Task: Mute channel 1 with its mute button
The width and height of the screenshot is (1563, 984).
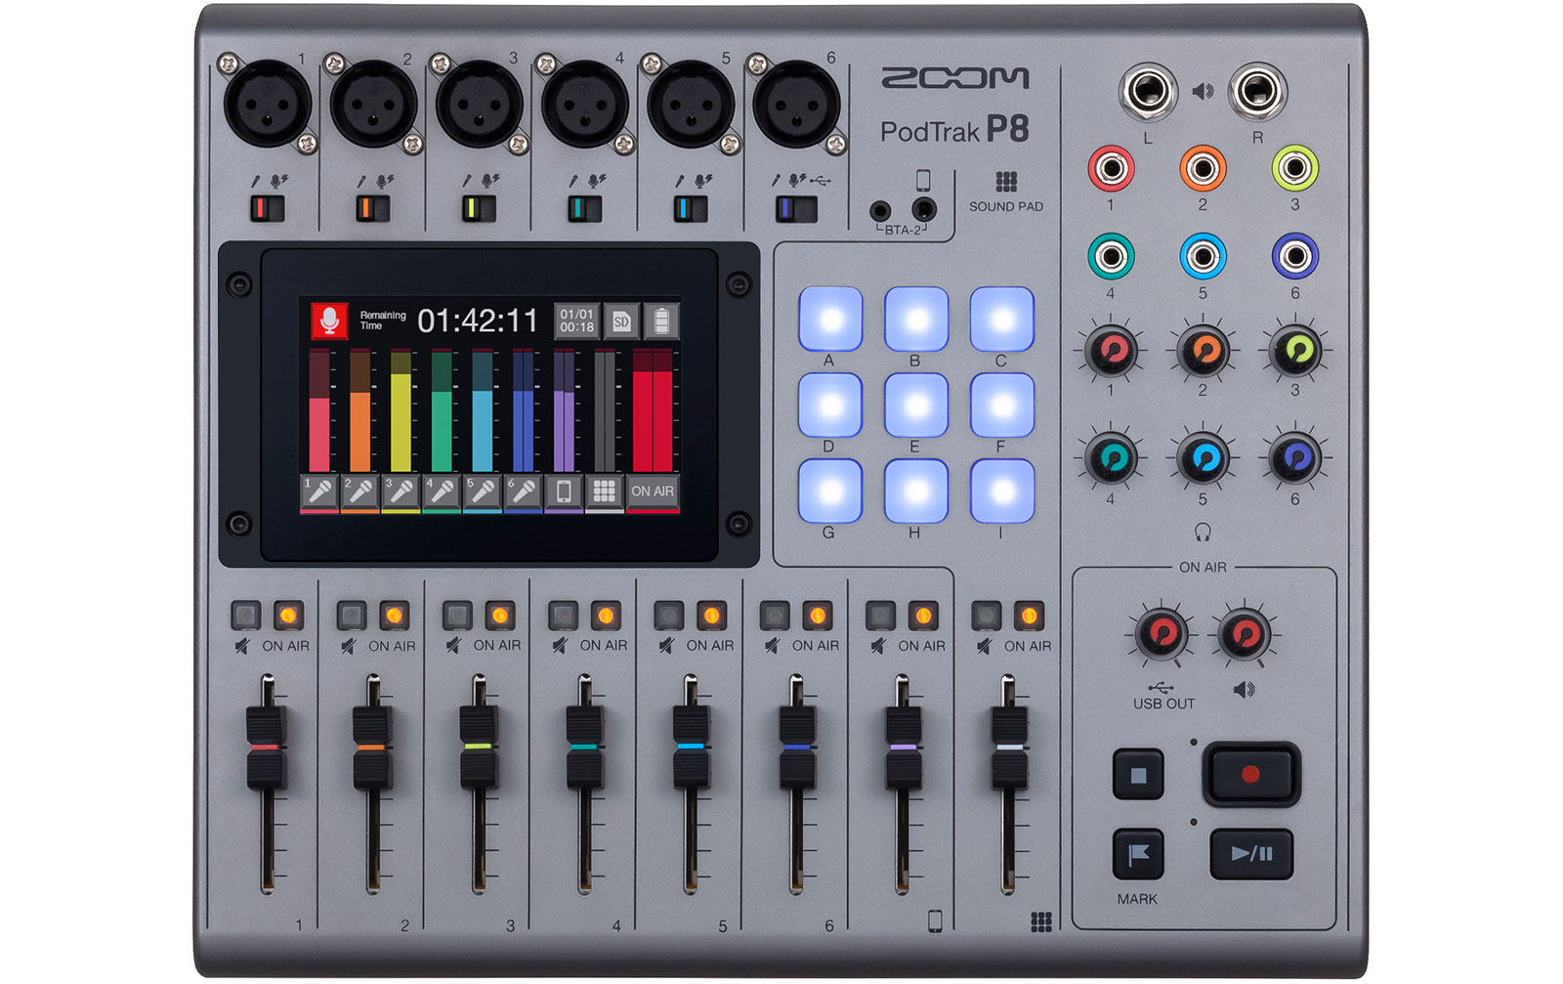Action: (x=245, y=616)
